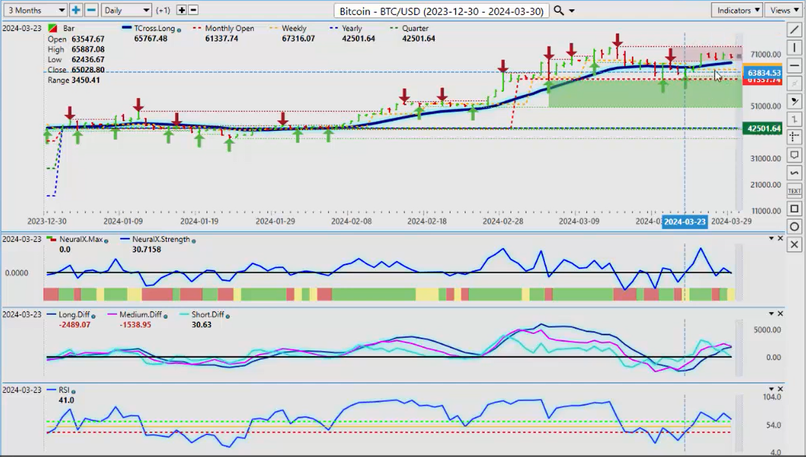Click the Range value 3450.41

point(85,80)
